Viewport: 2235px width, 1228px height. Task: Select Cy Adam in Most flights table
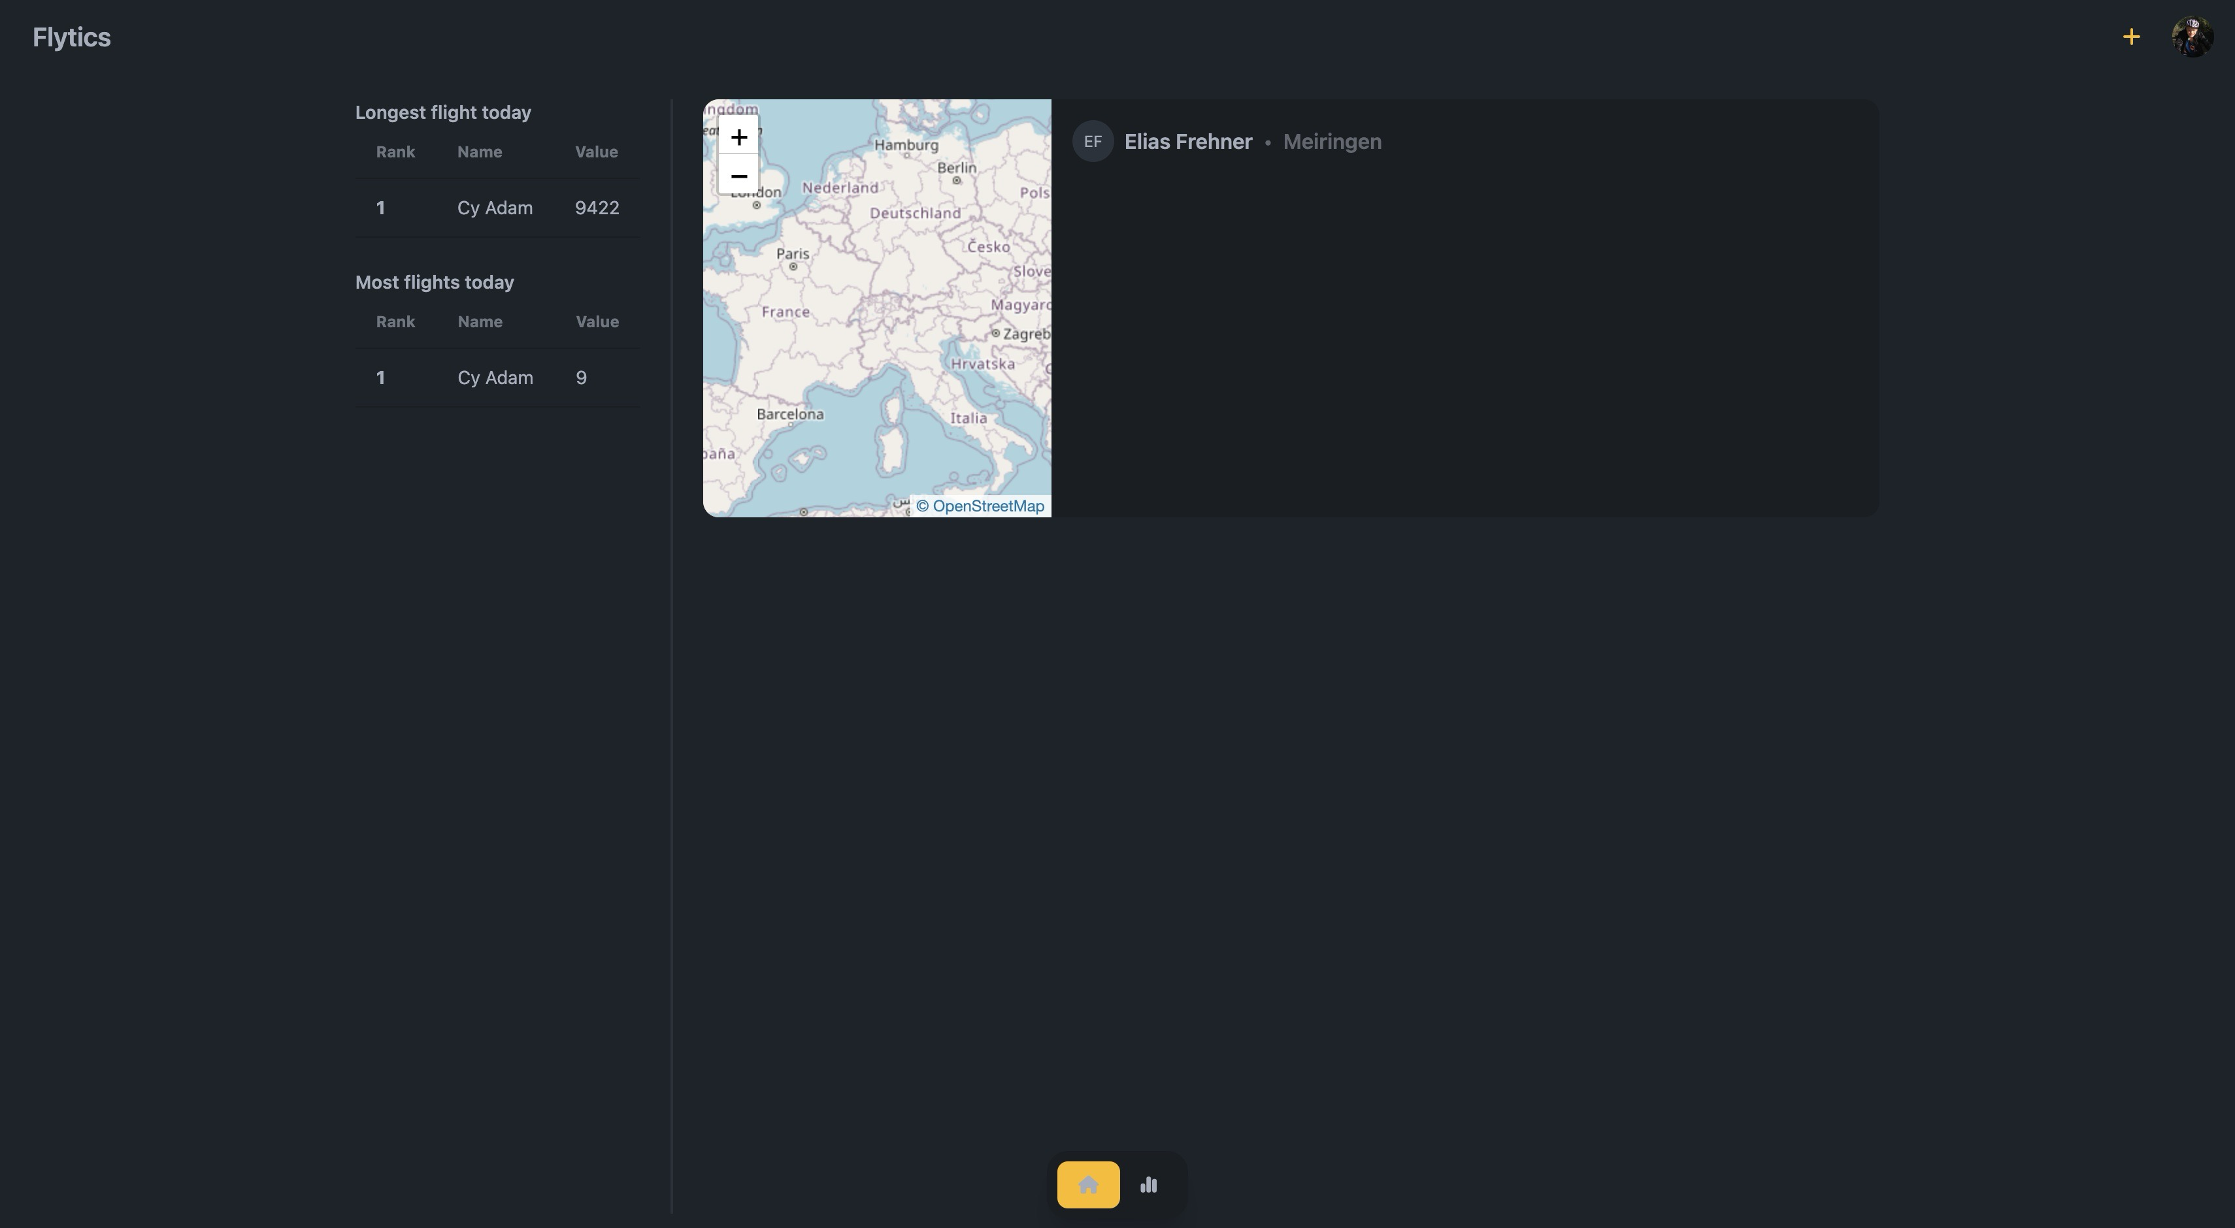point(495,378)
